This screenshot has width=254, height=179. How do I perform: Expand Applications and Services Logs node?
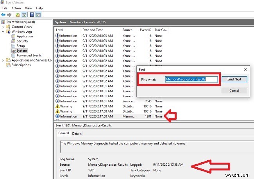(x=3, y=60)
